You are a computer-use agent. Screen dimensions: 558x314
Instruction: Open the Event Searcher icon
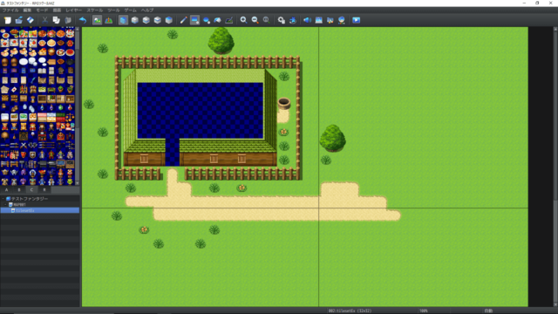[x=318, y=20]
